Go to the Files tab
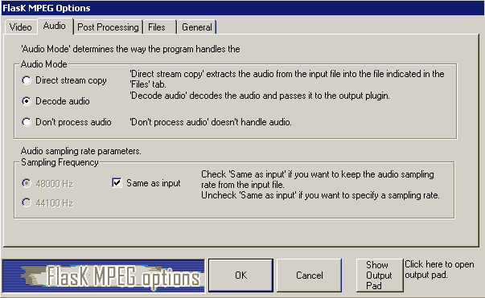 157,27
